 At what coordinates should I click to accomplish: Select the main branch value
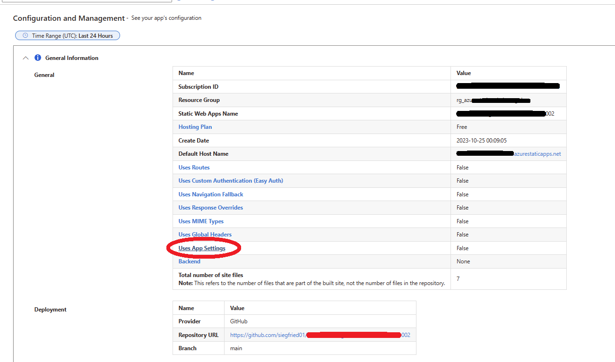236,348
